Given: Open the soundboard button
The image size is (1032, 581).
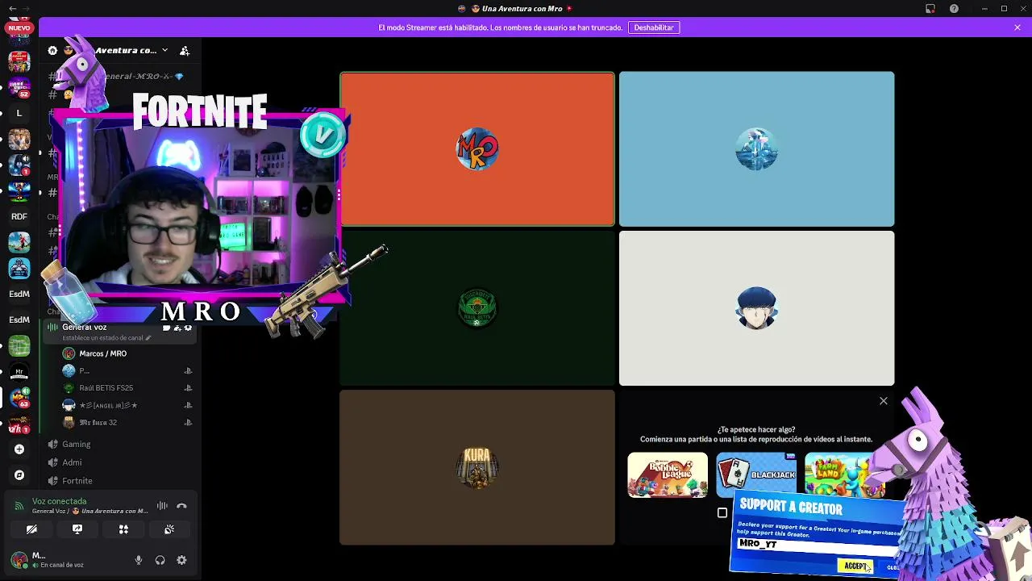Looking at the screenshot, I should 169,529.
